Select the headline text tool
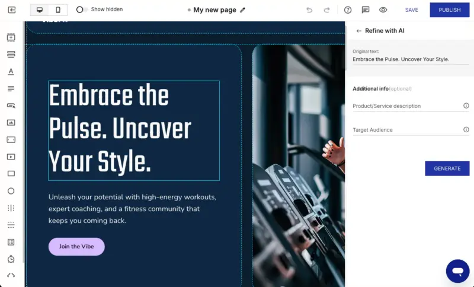The height and width of the screenshot is (287, 474). 11,71
